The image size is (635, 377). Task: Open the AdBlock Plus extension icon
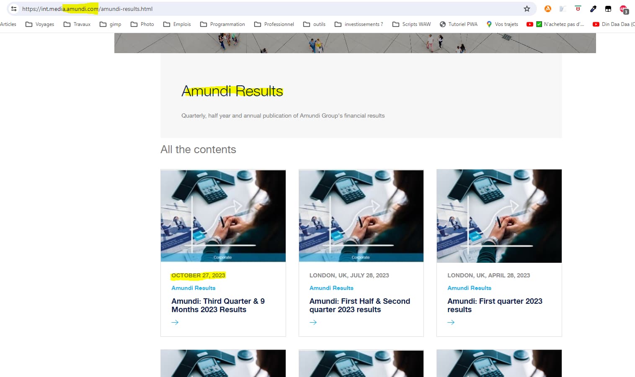pyautogui.click(x=624, y=9)
